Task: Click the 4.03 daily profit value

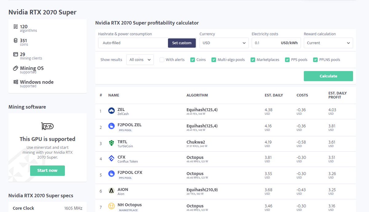Action: click(x=332, y=110)
